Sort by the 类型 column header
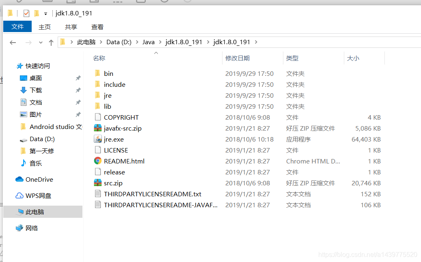421x262 pixels. click(x=292, y=58)
